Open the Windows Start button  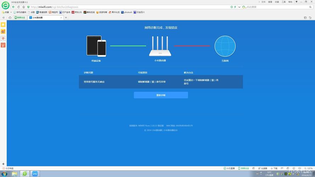pos(4,174)
